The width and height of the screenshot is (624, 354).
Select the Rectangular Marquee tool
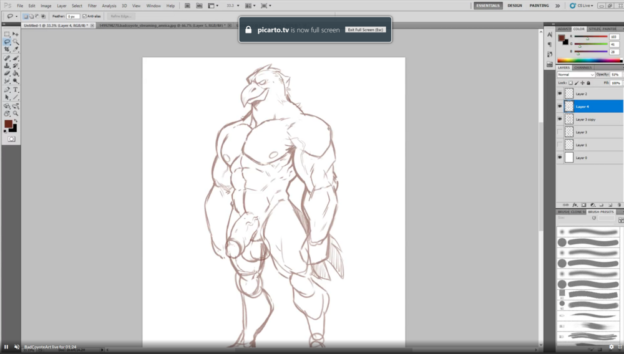(7, 34)
